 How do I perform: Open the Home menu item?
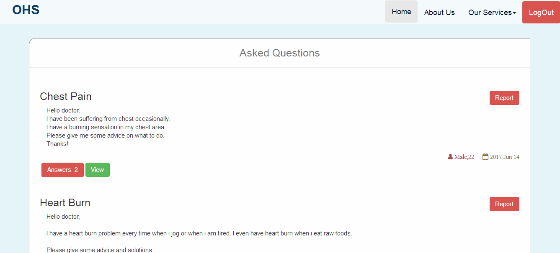click(x=401, y=12)
